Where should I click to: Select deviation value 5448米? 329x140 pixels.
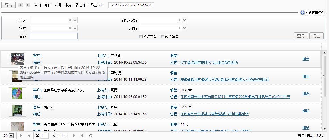point(186,107)
